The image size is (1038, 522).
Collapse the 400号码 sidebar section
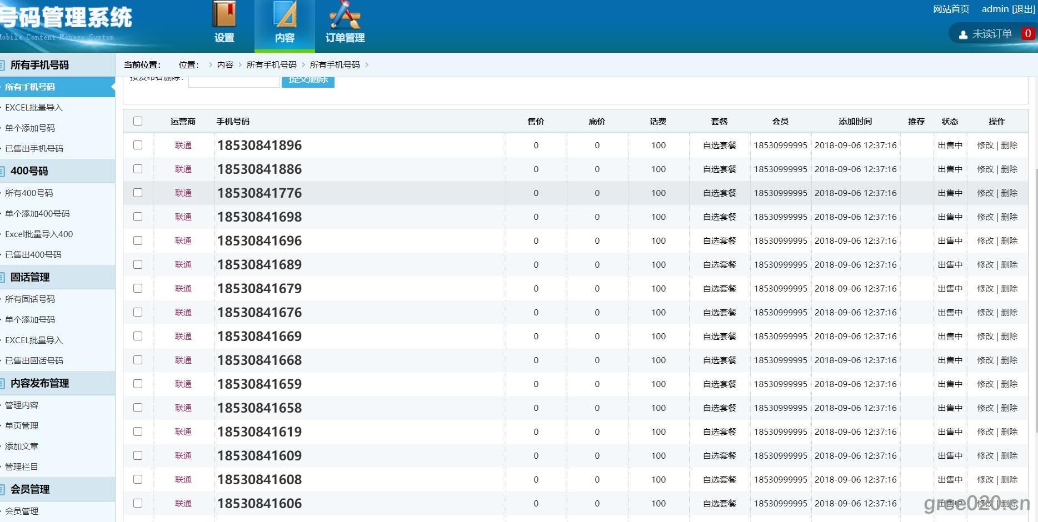(29, 171)
